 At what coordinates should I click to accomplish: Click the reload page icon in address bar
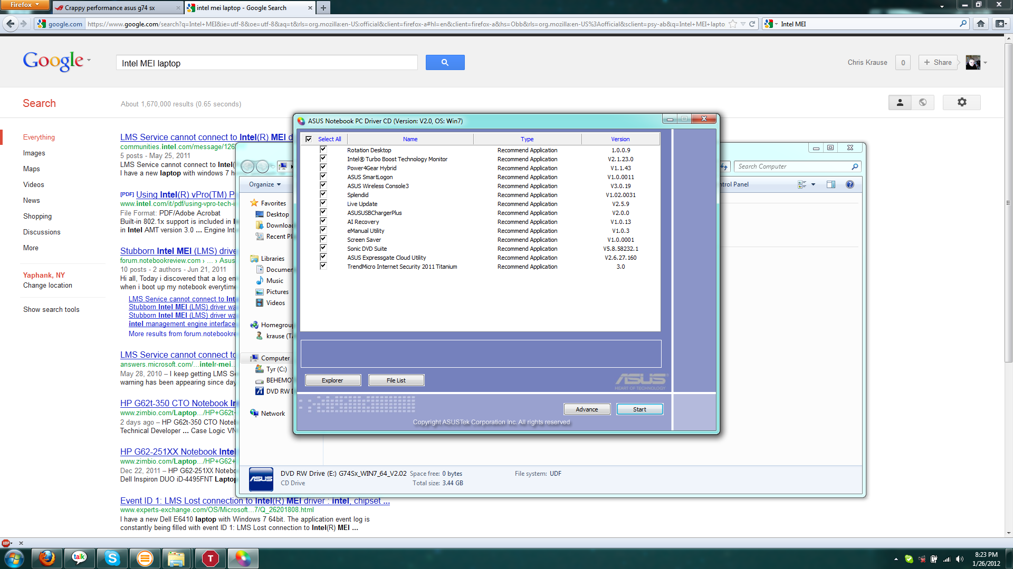(x=752, y=24)
